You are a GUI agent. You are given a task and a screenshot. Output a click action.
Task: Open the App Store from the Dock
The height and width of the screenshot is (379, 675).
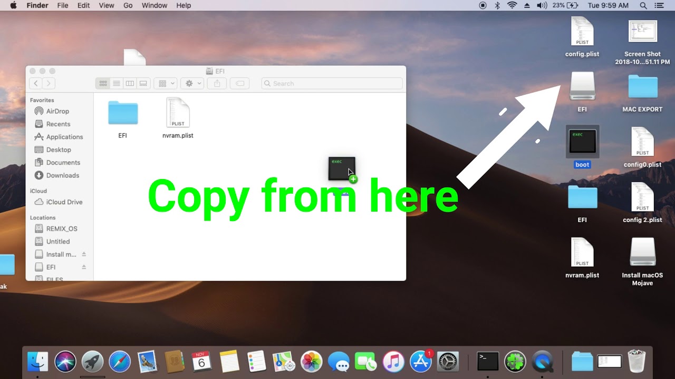pyautogui.click(x=421, y=362)
